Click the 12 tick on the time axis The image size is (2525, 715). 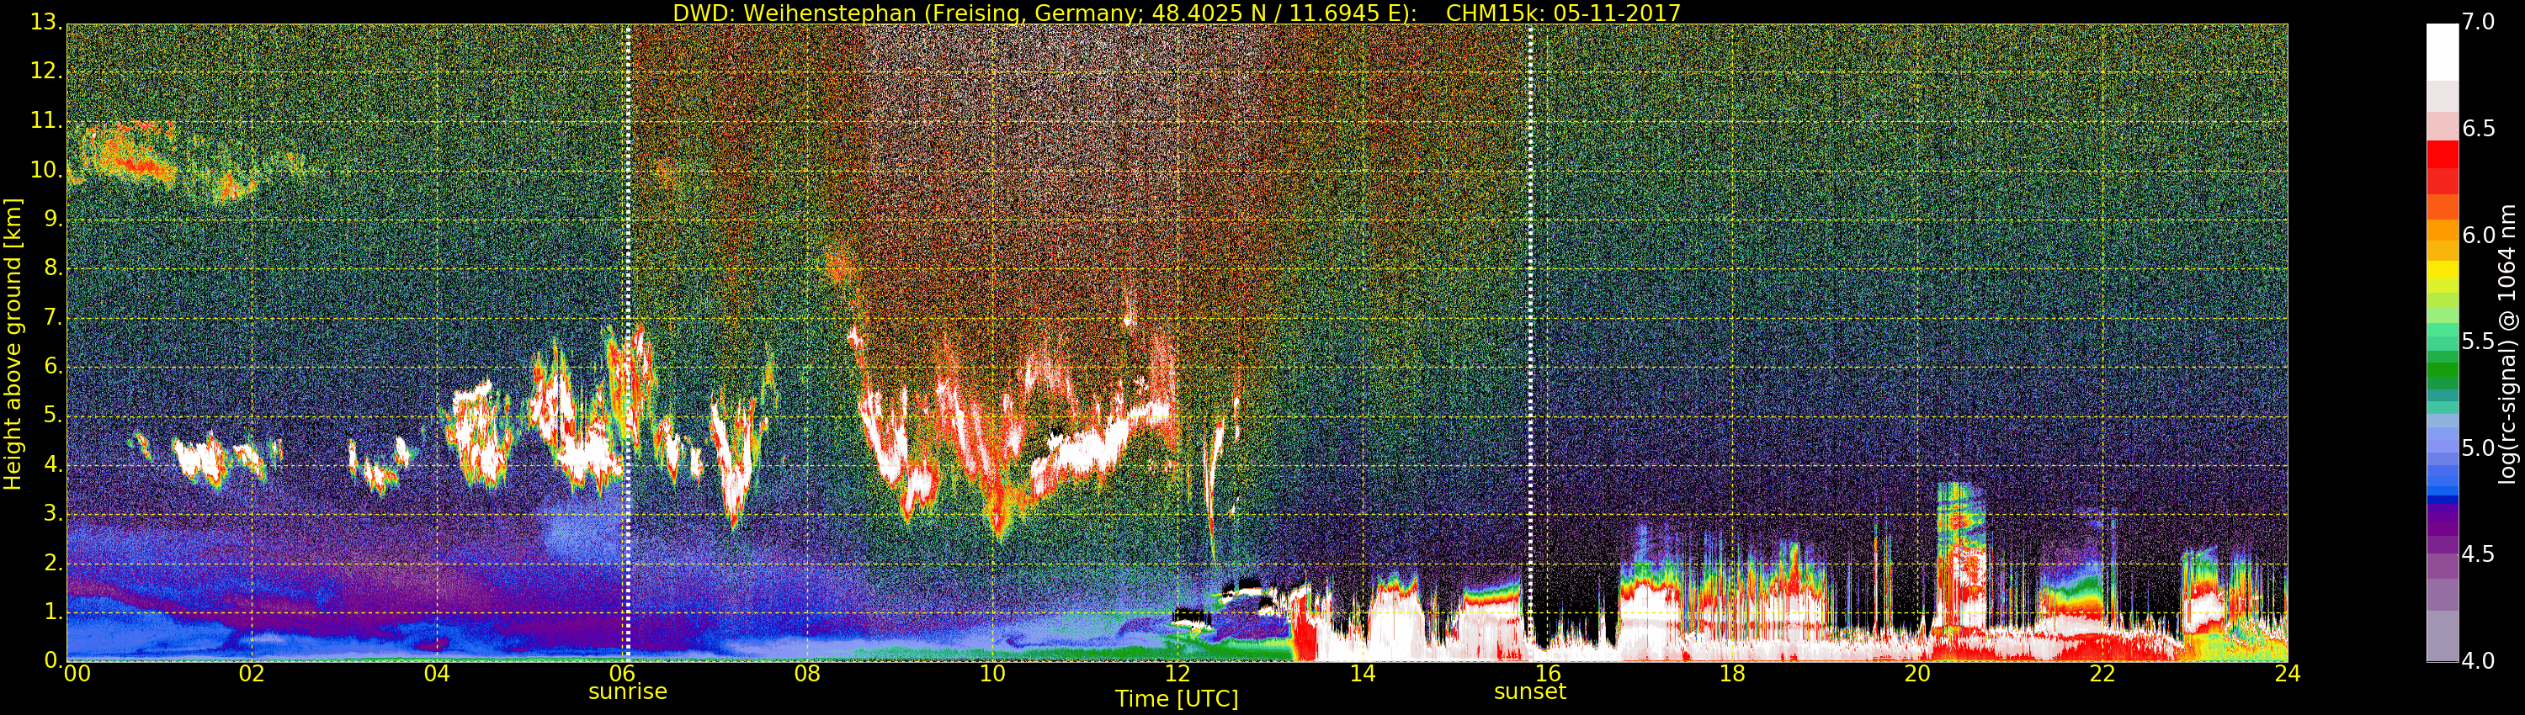[x=1177, y=674]
